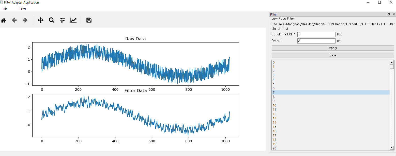
Task: Go back to previous plot view
Action: pos(14,20)
